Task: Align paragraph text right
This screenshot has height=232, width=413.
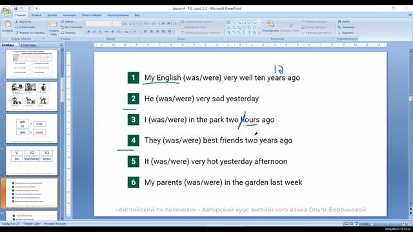Action: (x=157, y=32)
